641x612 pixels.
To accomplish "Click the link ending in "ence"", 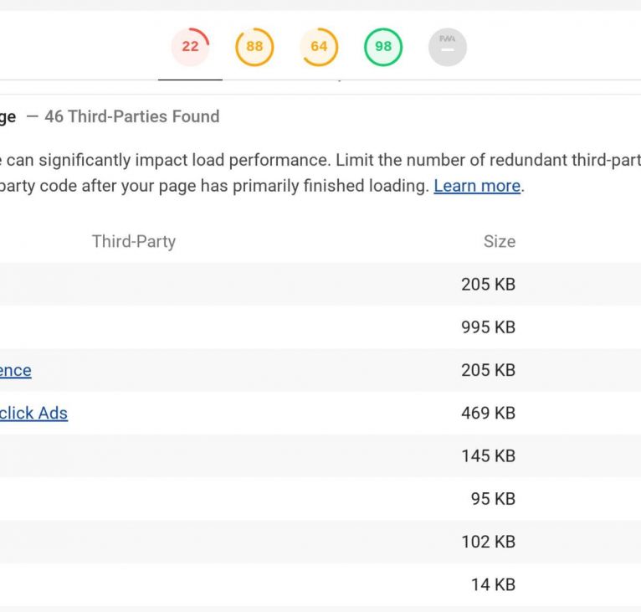I will 15,370.
